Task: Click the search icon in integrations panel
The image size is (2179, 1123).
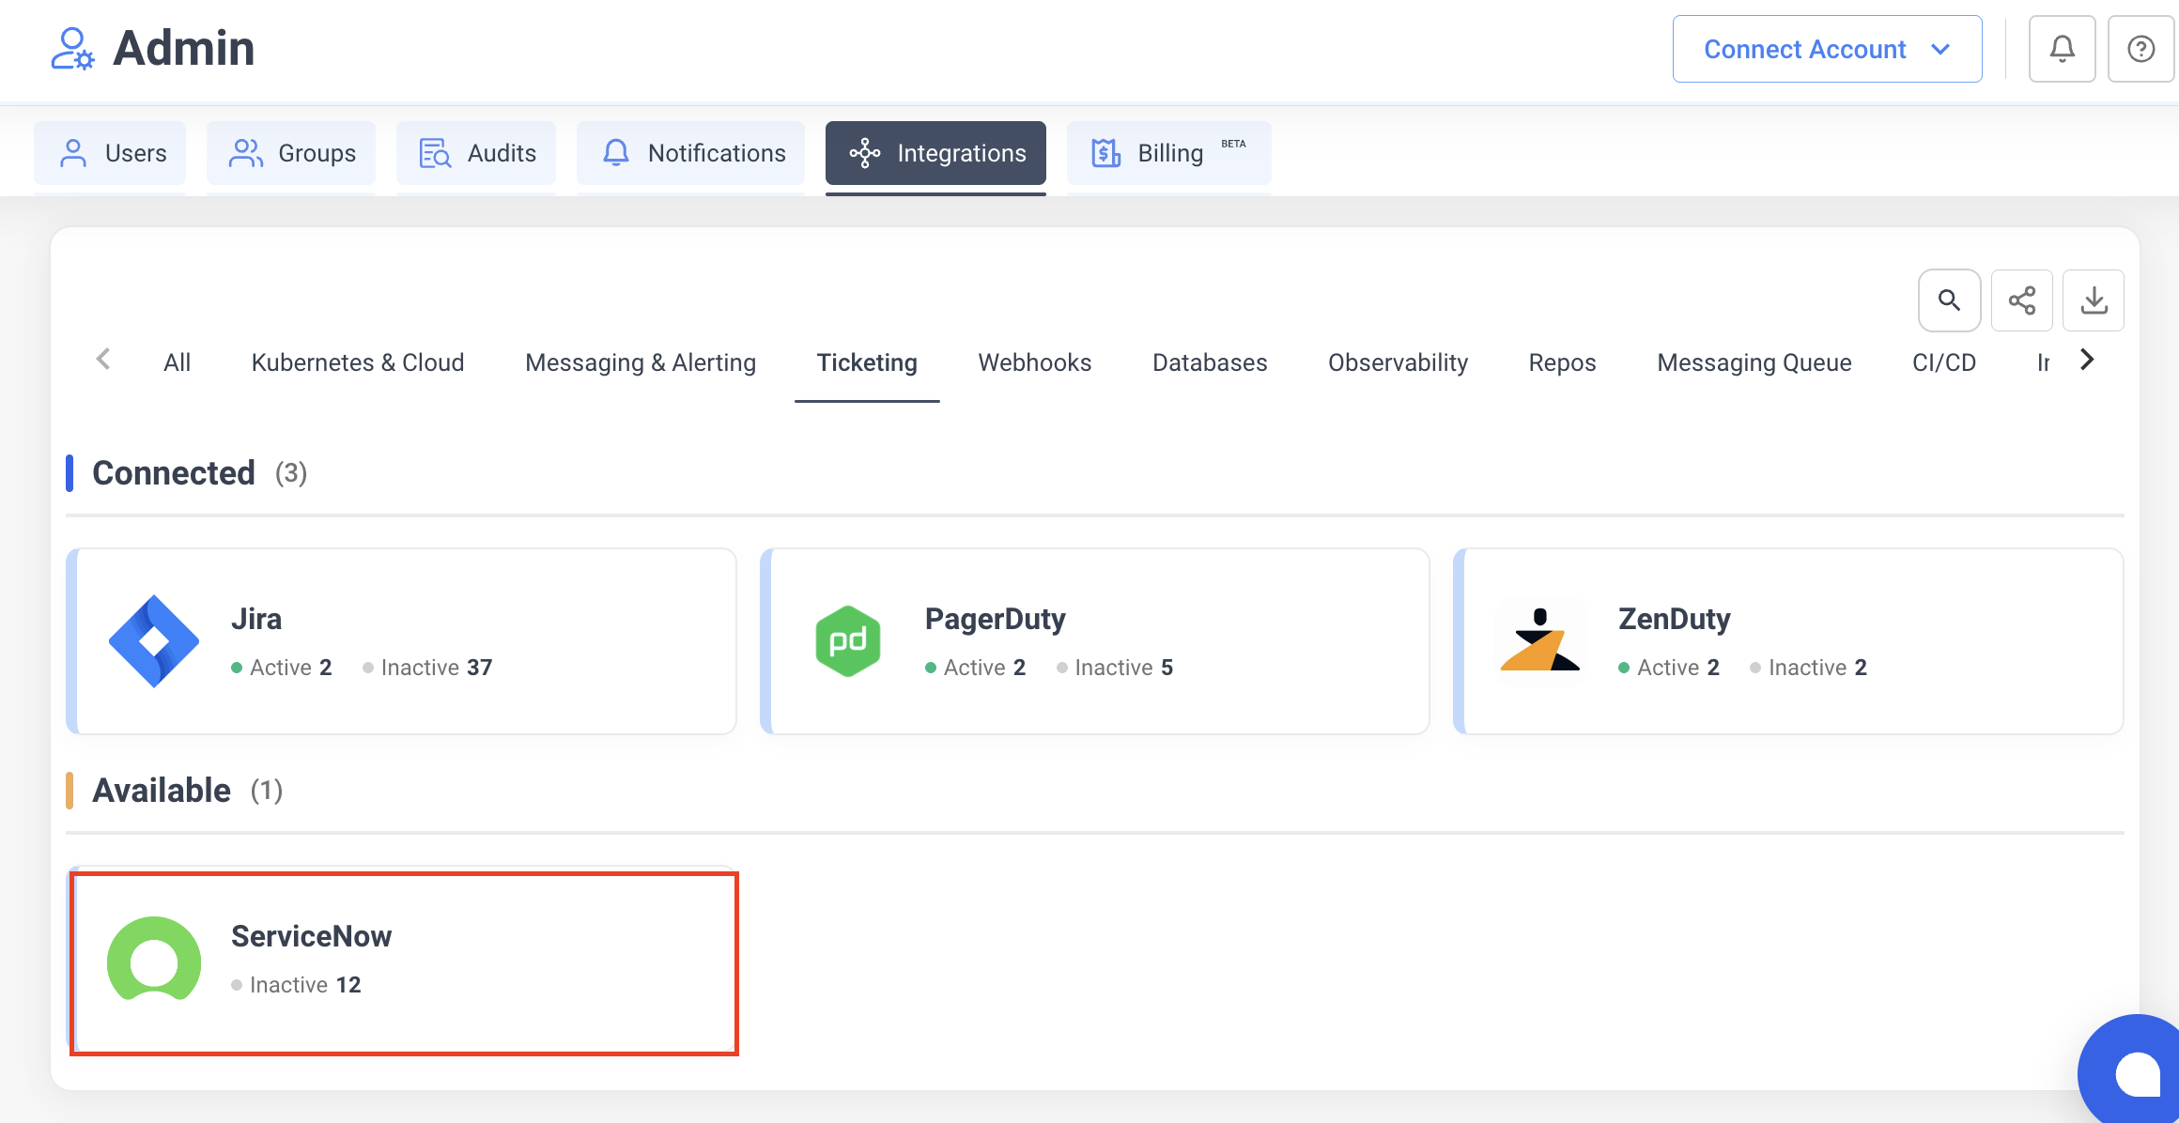Action: [x=1949, y=300]
